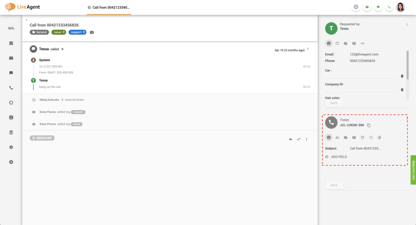This screenshot has width=416, height=225.
Task: Remove the blue support tag
Action: pos(84,32)
